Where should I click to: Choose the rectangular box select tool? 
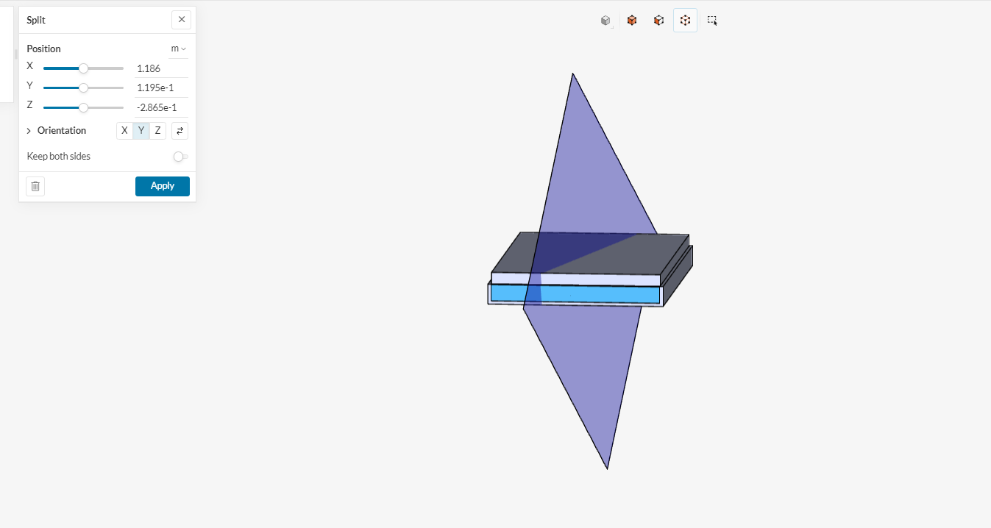pos(711,20)
